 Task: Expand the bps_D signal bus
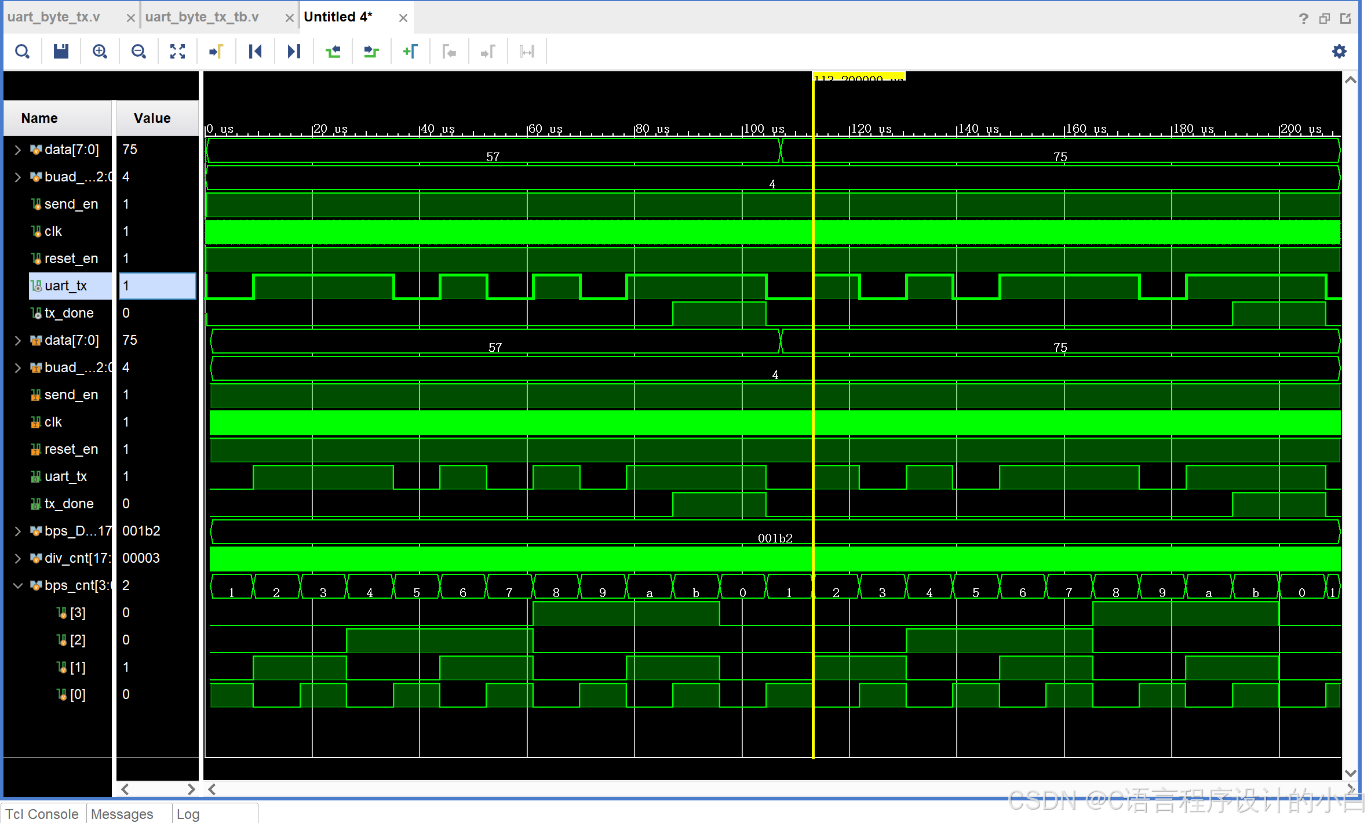point(17,531)
